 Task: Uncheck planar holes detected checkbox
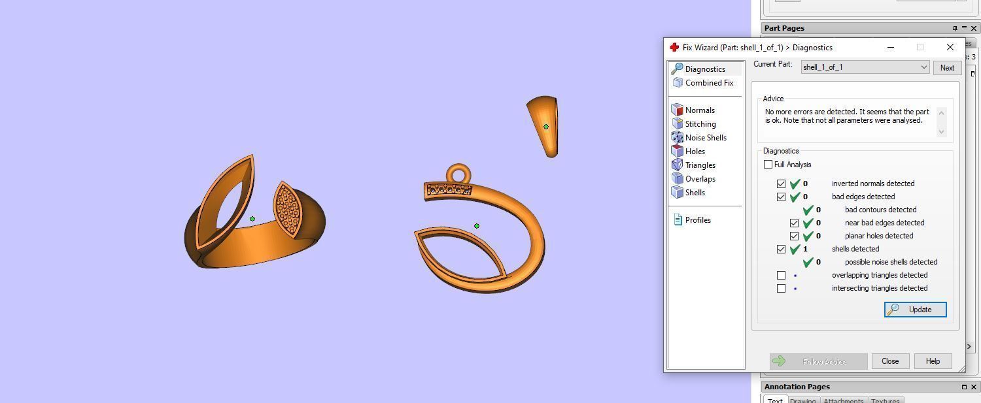[794, 236]
